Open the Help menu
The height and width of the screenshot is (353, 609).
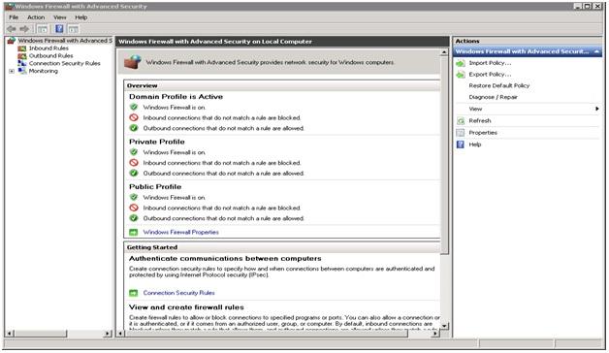[81, 17]
